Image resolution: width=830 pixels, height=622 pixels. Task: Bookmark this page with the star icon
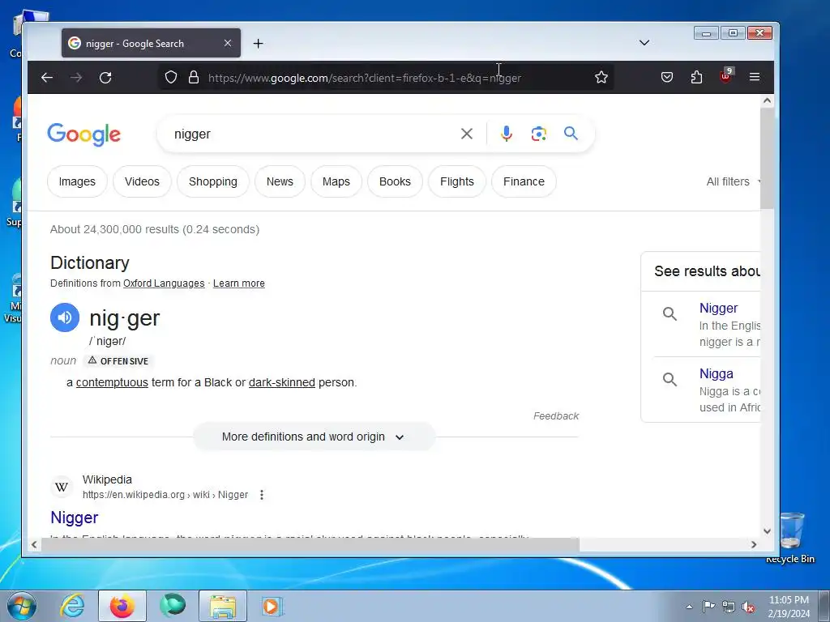pos(601,77)
